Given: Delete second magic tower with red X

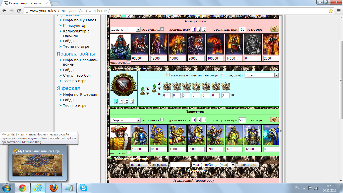Looking at the screenshot, I should [x=159, y=94].
